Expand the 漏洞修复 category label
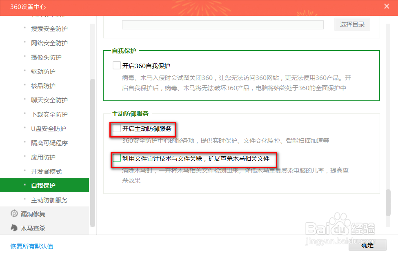The image size is (398, 255). 33,214
